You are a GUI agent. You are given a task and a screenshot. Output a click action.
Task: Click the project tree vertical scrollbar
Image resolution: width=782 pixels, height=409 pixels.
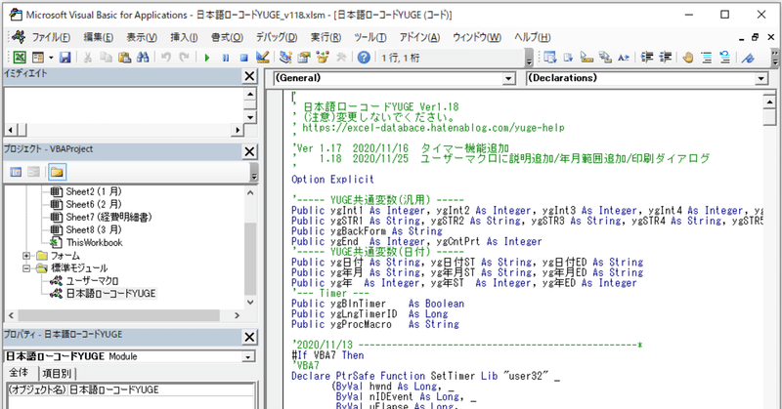250,247
